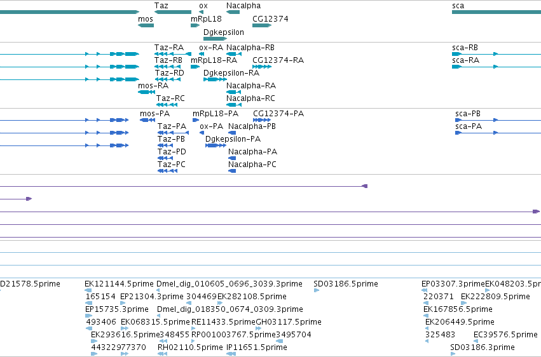Select the Nacalpha-RA transcript label
Image resolution: width=541 pixels, height=357 pixels.
[251, 86]
